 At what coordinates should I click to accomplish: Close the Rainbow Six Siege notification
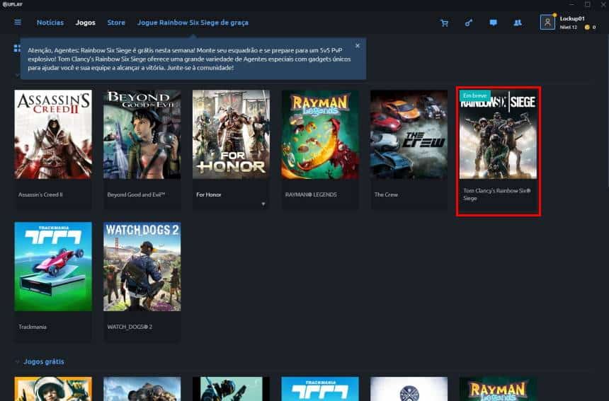coord(358,46)
